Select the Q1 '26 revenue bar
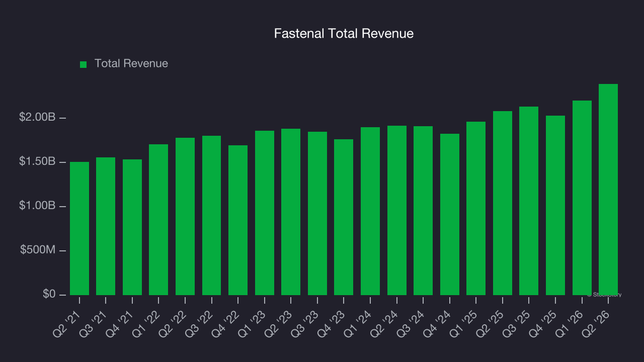644x362 pixels. pos(582,198)
